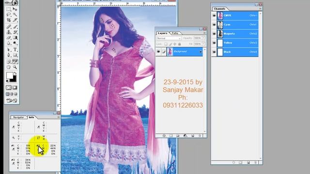310x174 pixels.
Task: Switch to the Layers tab
Action: (163, 33)
